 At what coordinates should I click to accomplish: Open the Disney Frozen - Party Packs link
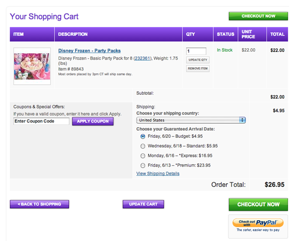tap(89, 50)
